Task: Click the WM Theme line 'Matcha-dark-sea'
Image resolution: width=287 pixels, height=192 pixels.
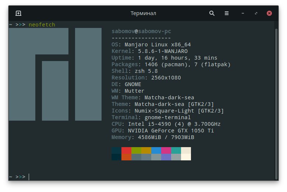Action: 169,97
